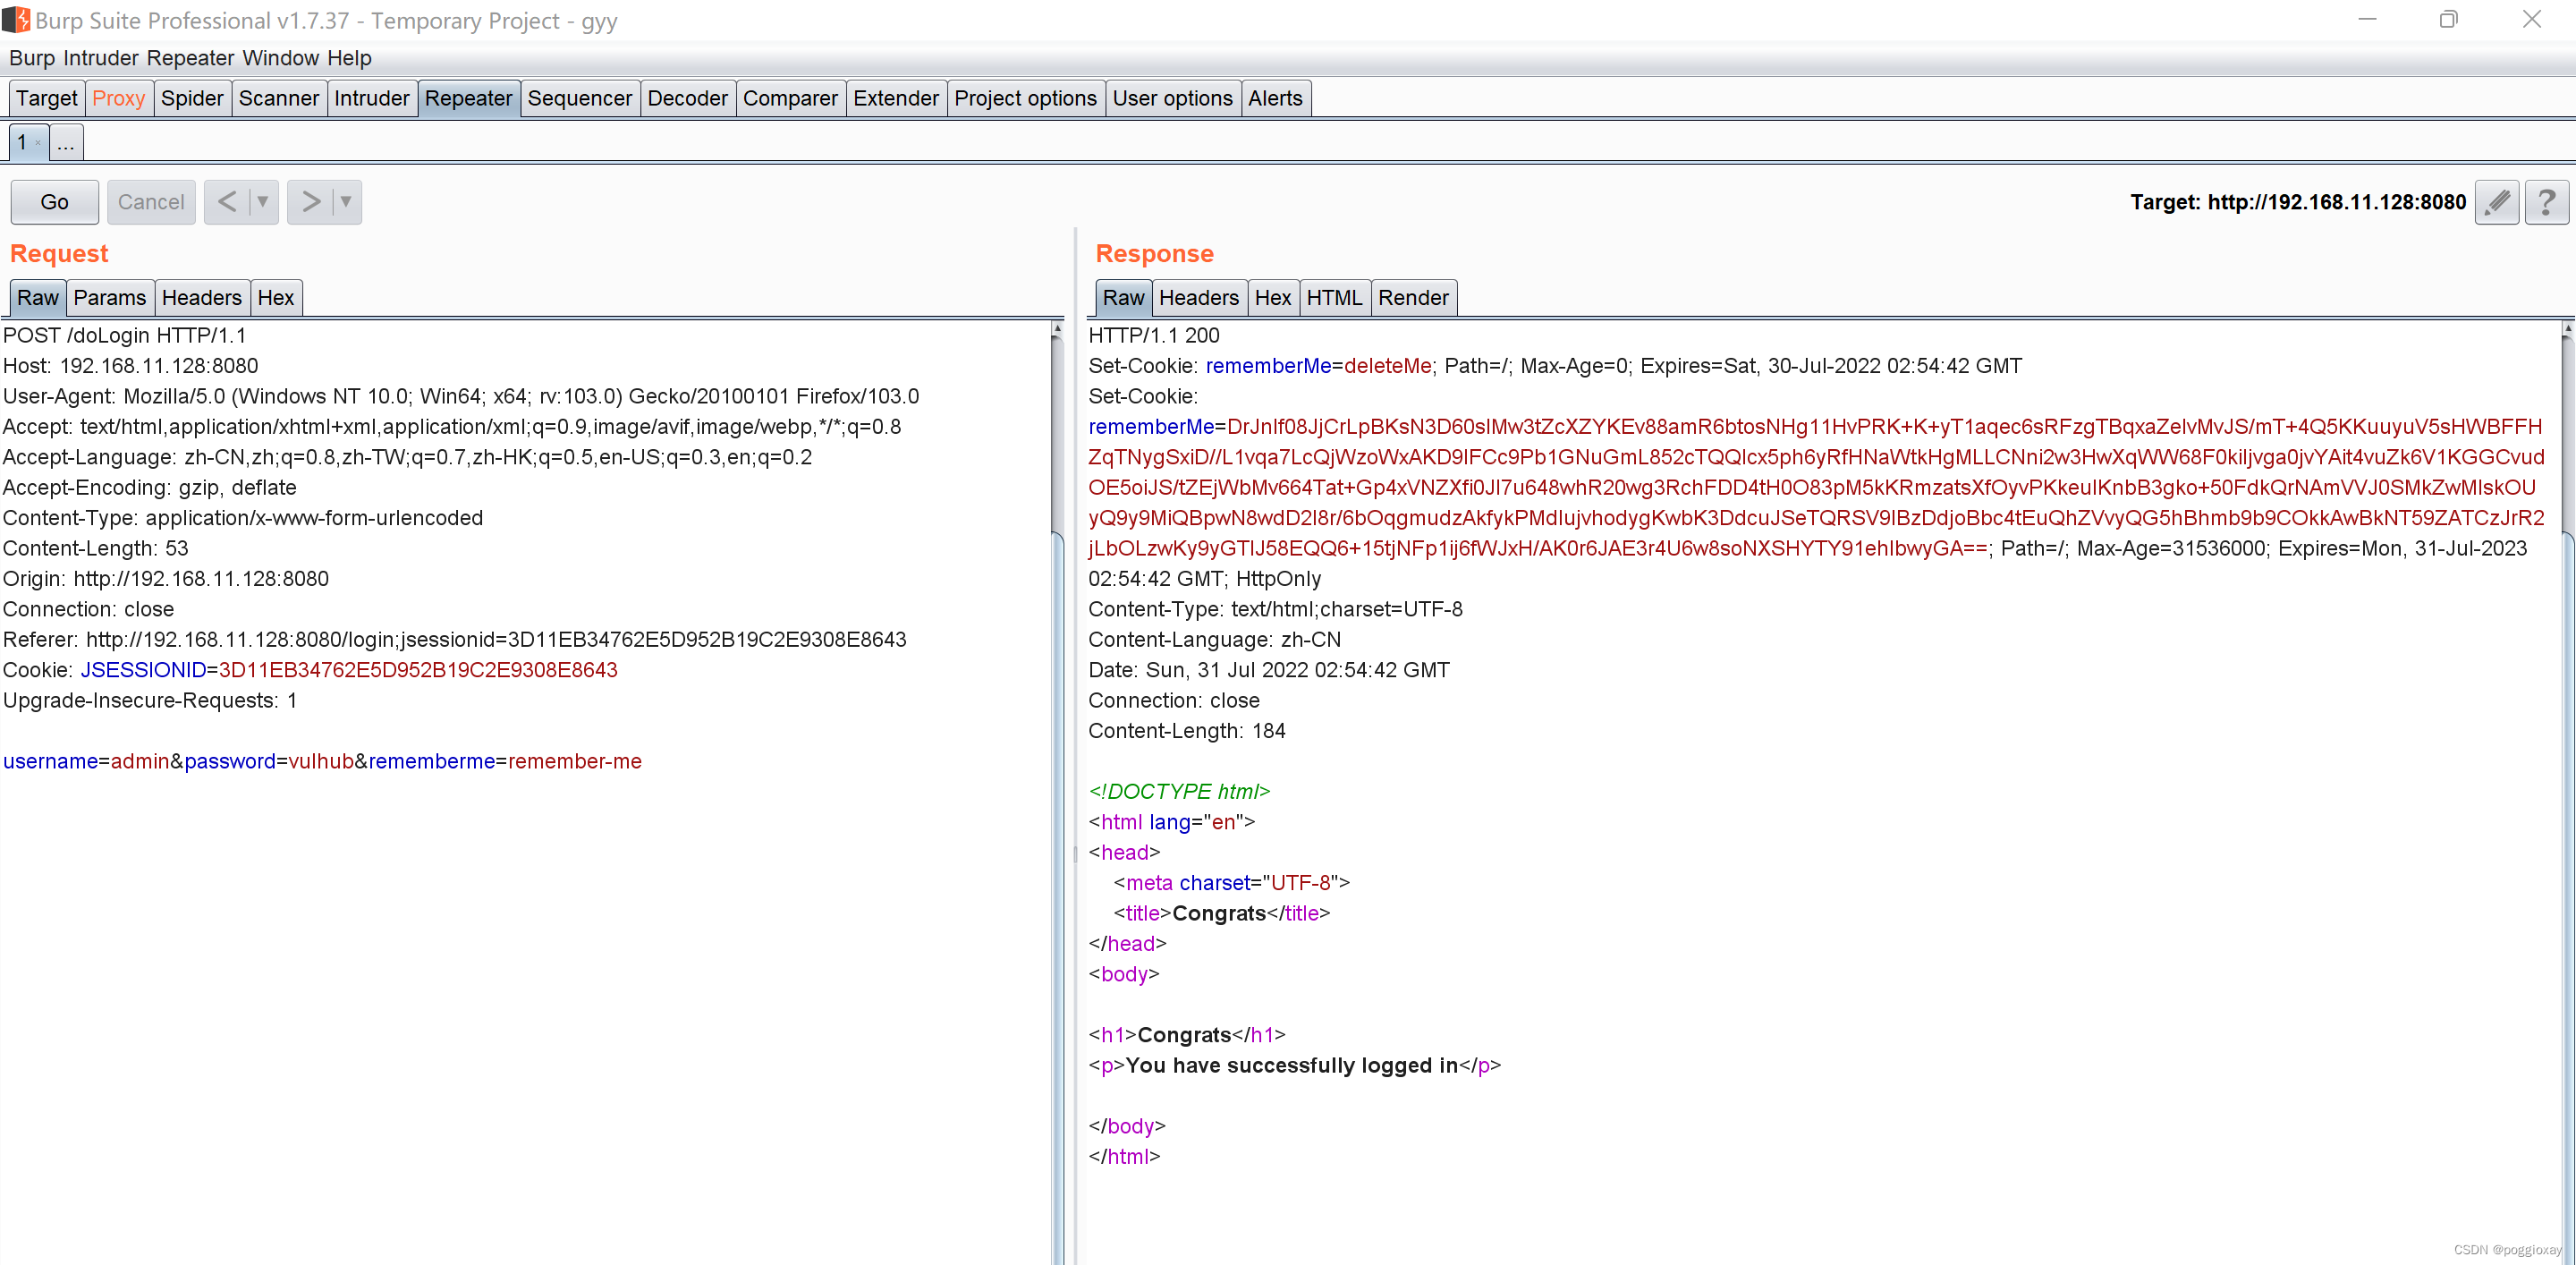This screenshot has height=1265, width=2576.
Task: Switch to the Response Render tab
Action: click(x=1413, y=298)
